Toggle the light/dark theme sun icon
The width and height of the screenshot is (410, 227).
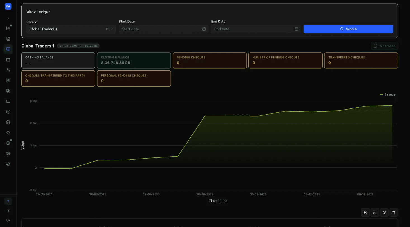click(8, 211)
